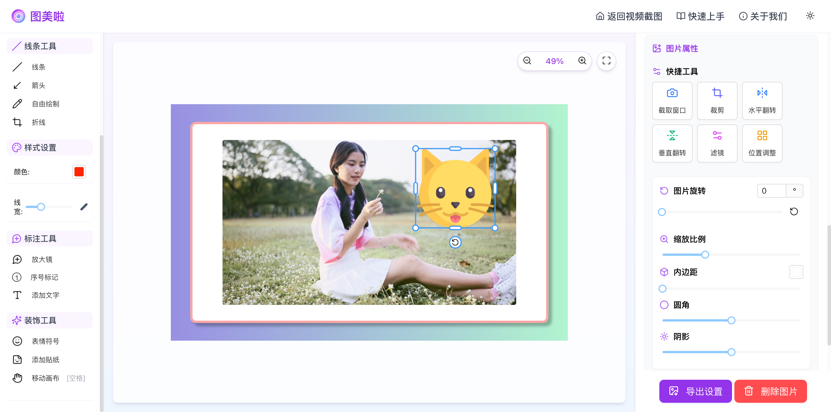Image resolution: width=831 pixels, height=412 pixels.
Task: Click the 内边距 padding color box
Action: [x=796, y=272]
